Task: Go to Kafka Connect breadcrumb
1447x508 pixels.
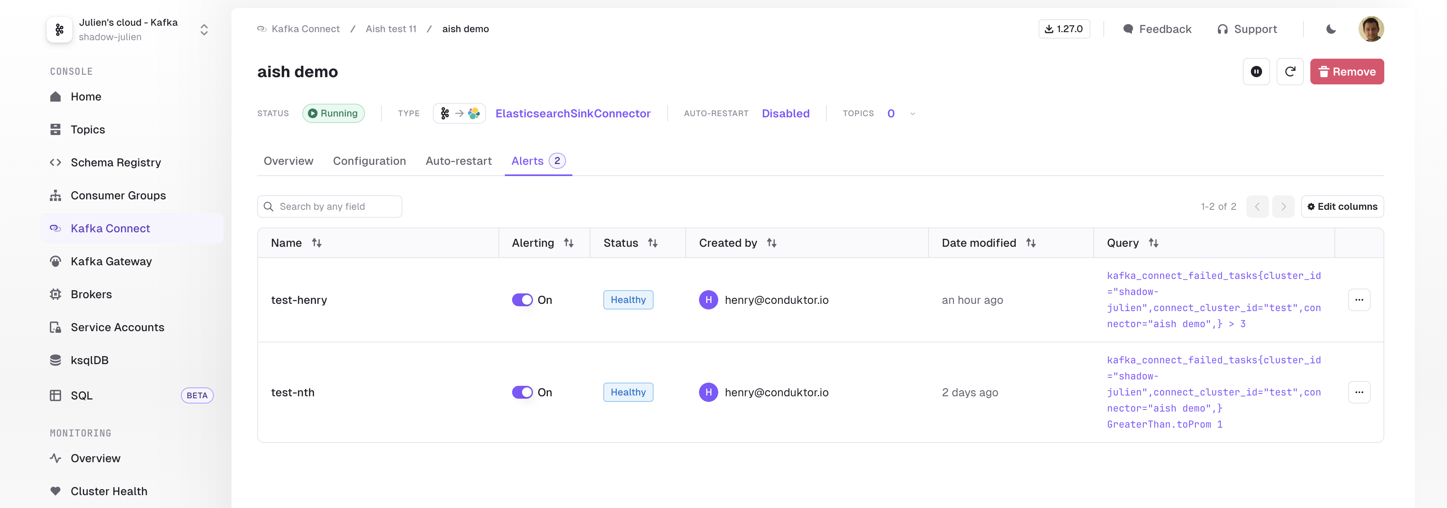Action: point(298,29)
